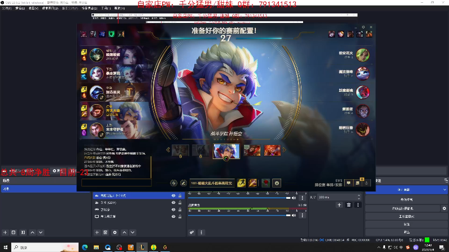Screen dimensions: 449x252
Task: Remove the scene transition with the trash icon
Action: coord(349,205)
